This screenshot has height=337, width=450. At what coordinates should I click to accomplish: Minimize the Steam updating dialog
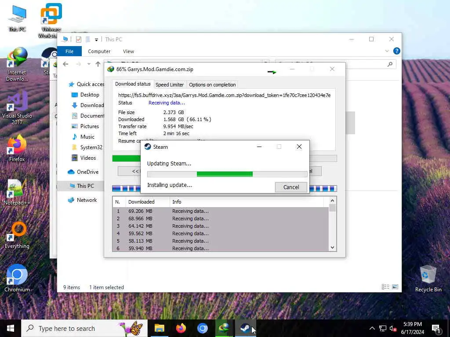click(x=259, y=147)
